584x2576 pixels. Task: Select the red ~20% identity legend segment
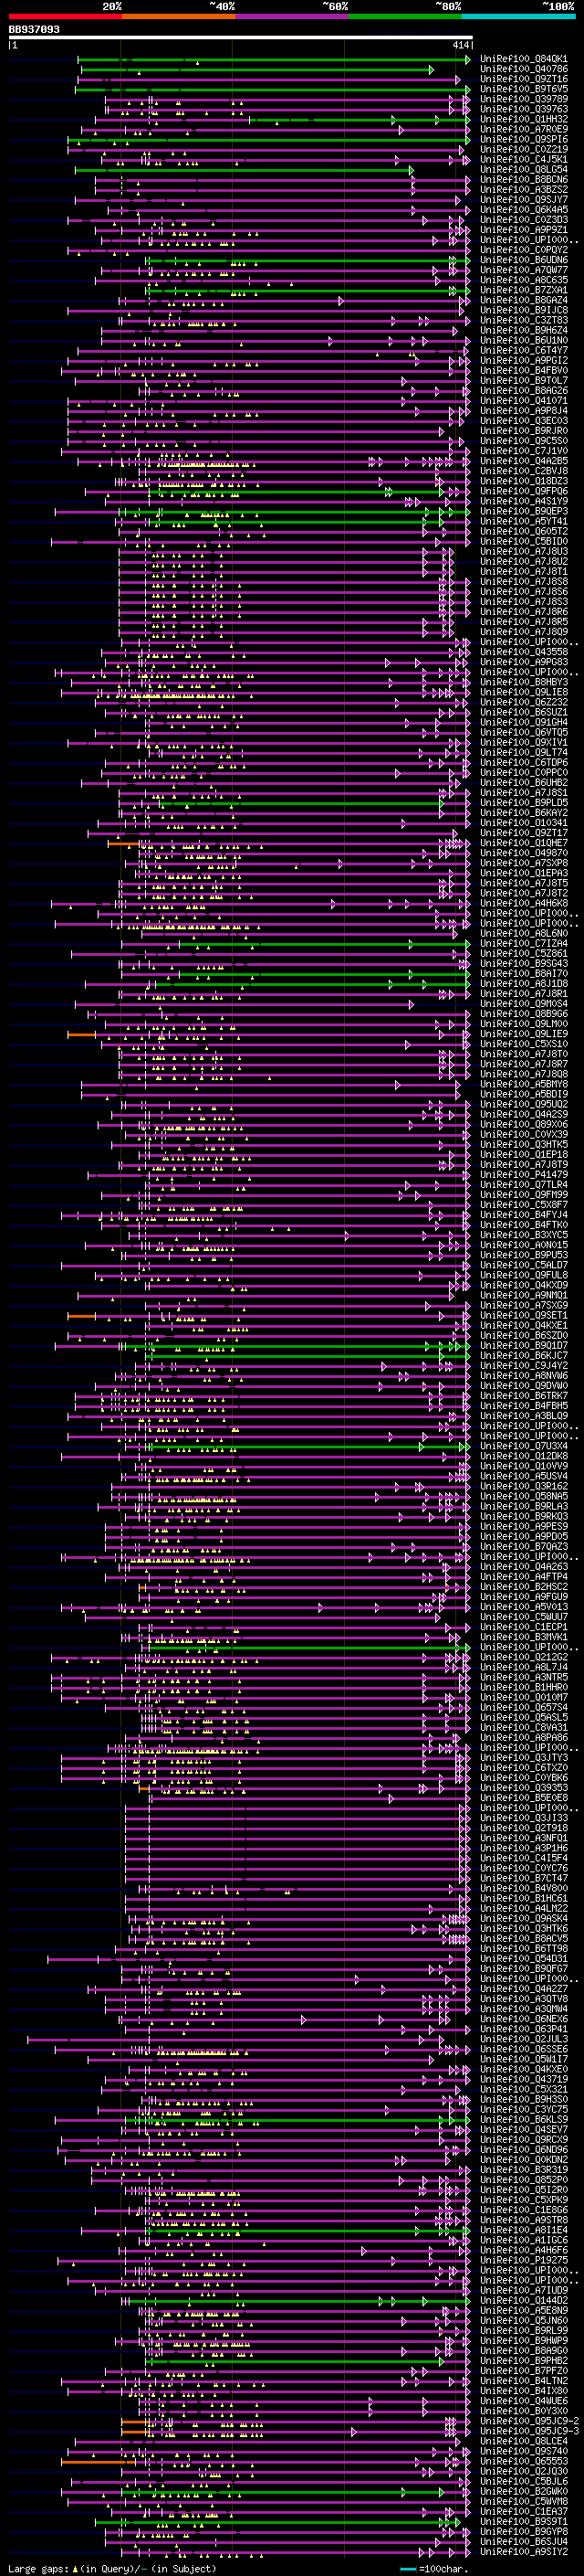tap(65, 16)
